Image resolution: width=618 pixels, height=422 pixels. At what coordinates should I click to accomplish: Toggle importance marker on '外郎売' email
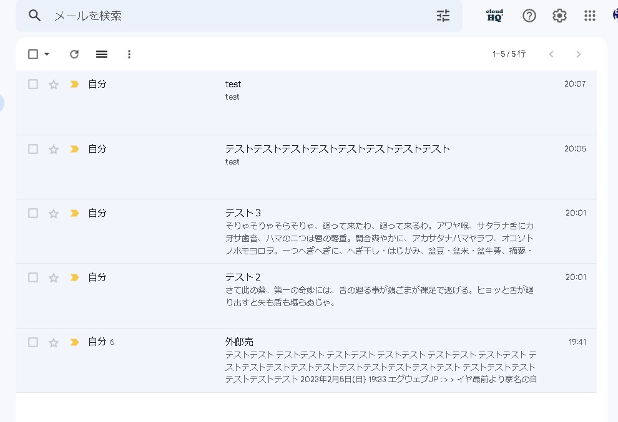click(x=74, y=342)
